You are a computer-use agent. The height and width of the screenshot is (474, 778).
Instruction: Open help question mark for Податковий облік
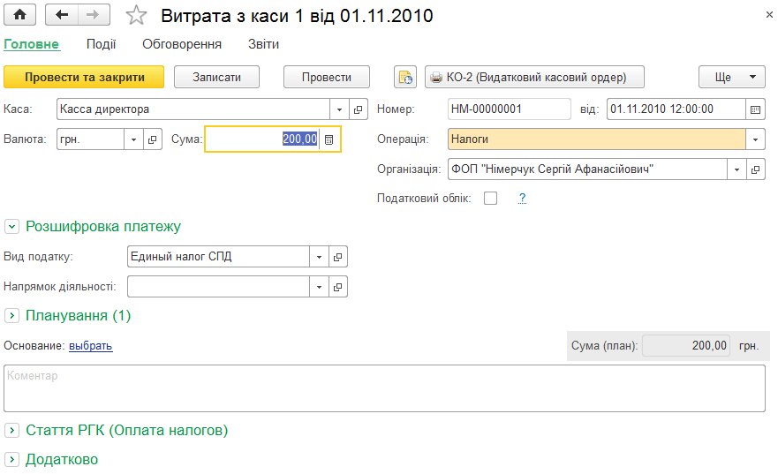coord(522,199)
